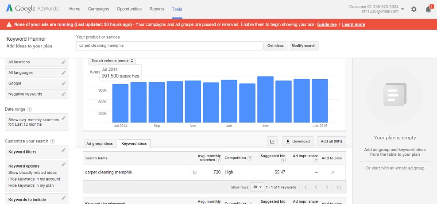This screenshot has height=204, width=437.
Task: Click the $5.47 suggested bid value
Action: [280, 172]
